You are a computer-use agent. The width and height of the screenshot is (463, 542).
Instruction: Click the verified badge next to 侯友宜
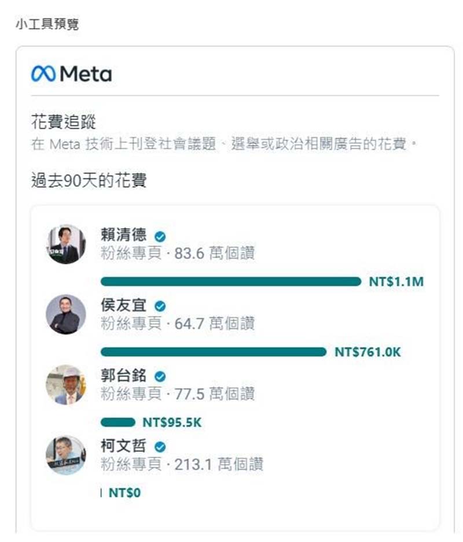pos(160,307)
